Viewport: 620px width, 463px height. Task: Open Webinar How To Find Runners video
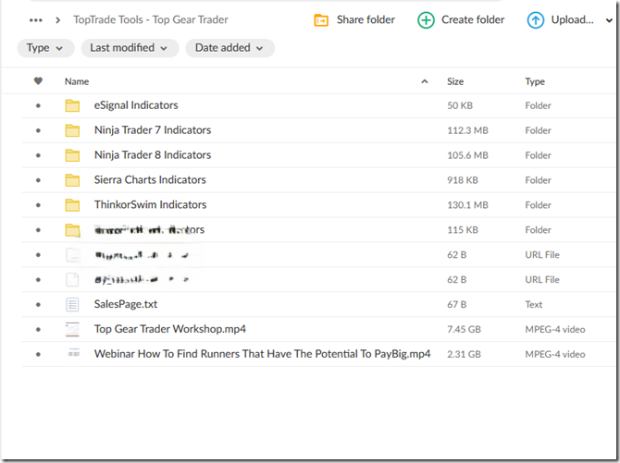point(262,354)
